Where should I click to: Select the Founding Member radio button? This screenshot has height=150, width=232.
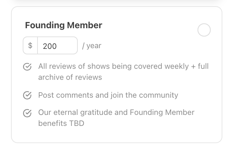(x=204, y=30)
